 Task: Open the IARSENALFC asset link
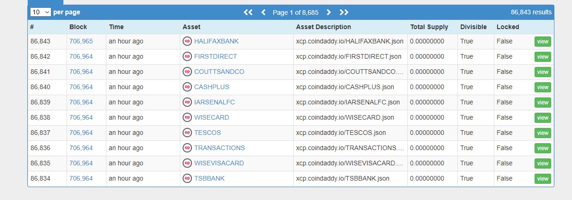point(215,102)
